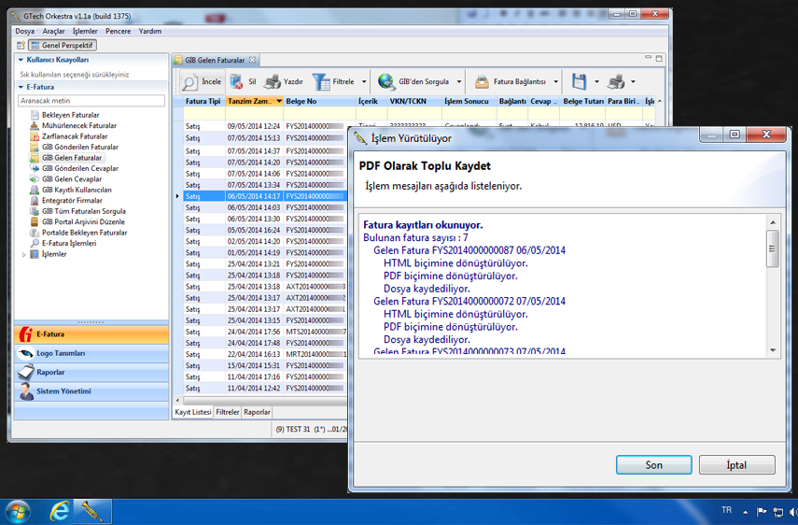Click the open perspective icon beside Genel Perspektif
Screen dimensions: 798x525
21,46
